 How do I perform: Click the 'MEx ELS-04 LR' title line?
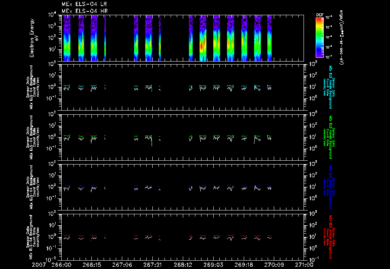coord(84,4)
